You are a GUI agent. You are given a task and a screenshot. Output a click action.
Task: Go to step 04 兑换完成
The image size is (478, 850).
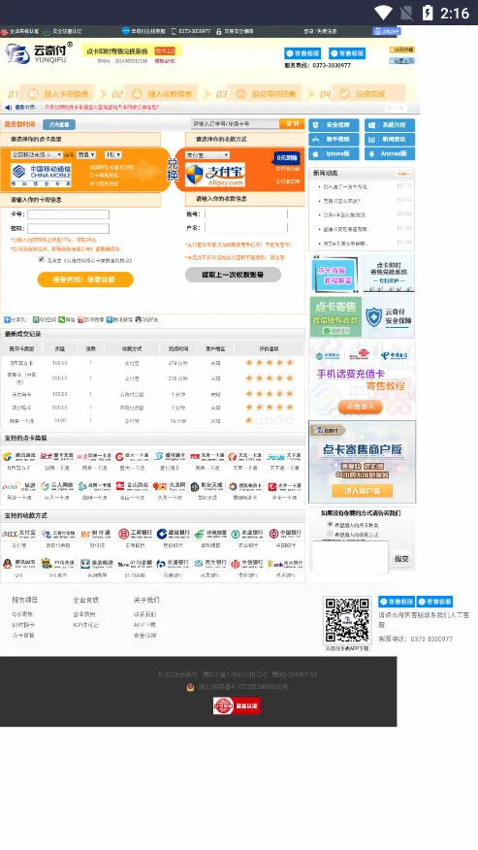pos(362,94)
